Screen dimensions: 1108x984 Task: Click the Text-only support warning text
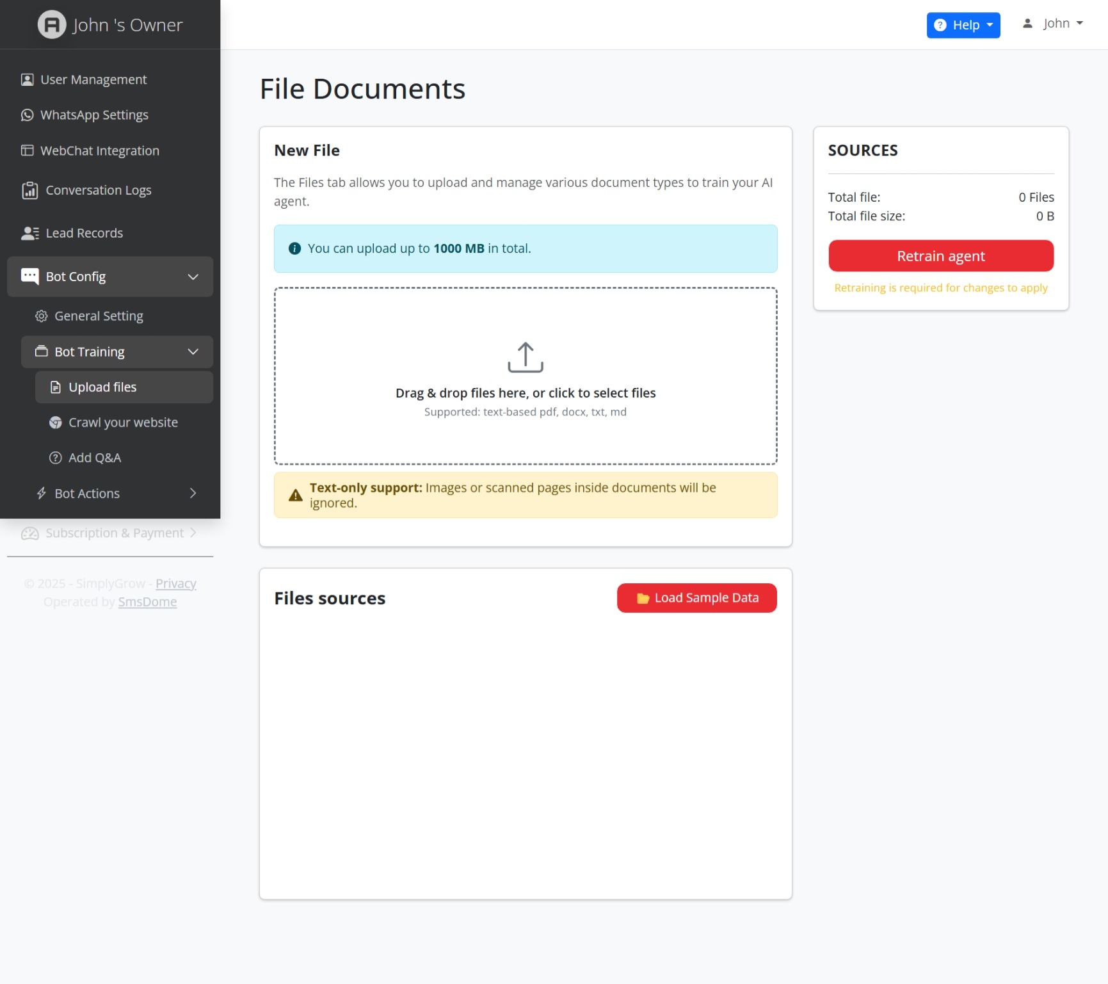pos(513,495)
